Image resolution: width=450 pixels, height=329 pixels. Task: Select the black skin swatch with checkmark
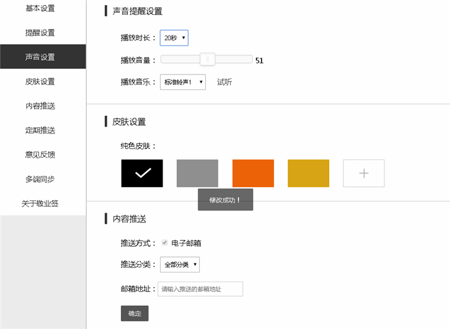click(x=142, y=173)
